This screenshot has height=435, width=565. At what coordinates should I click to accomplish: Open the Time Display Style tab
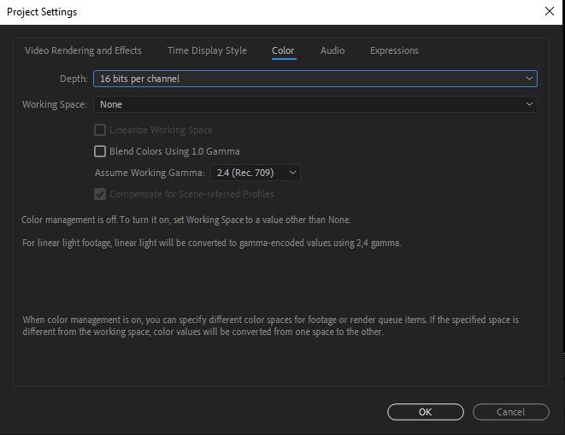click(207, 50)
